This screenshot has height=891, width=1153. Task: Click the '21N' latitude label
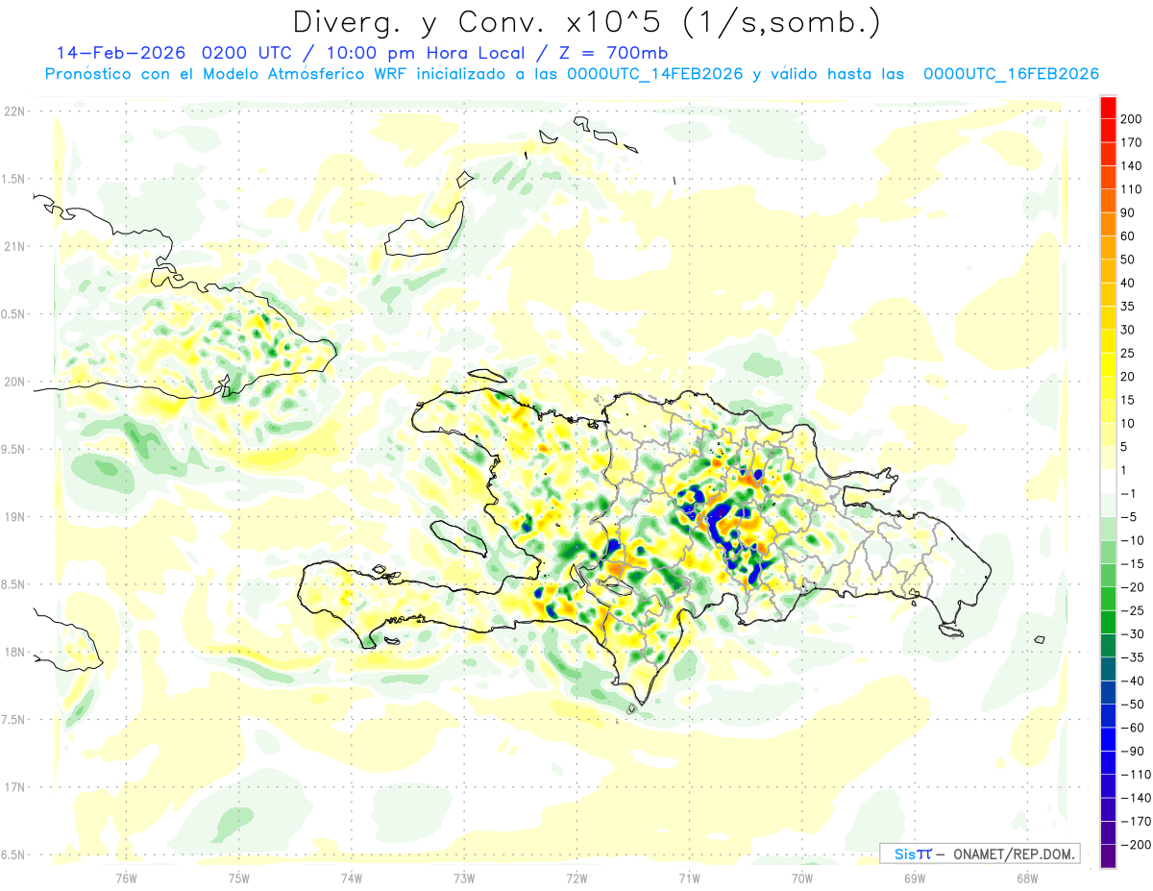(14, 246)
